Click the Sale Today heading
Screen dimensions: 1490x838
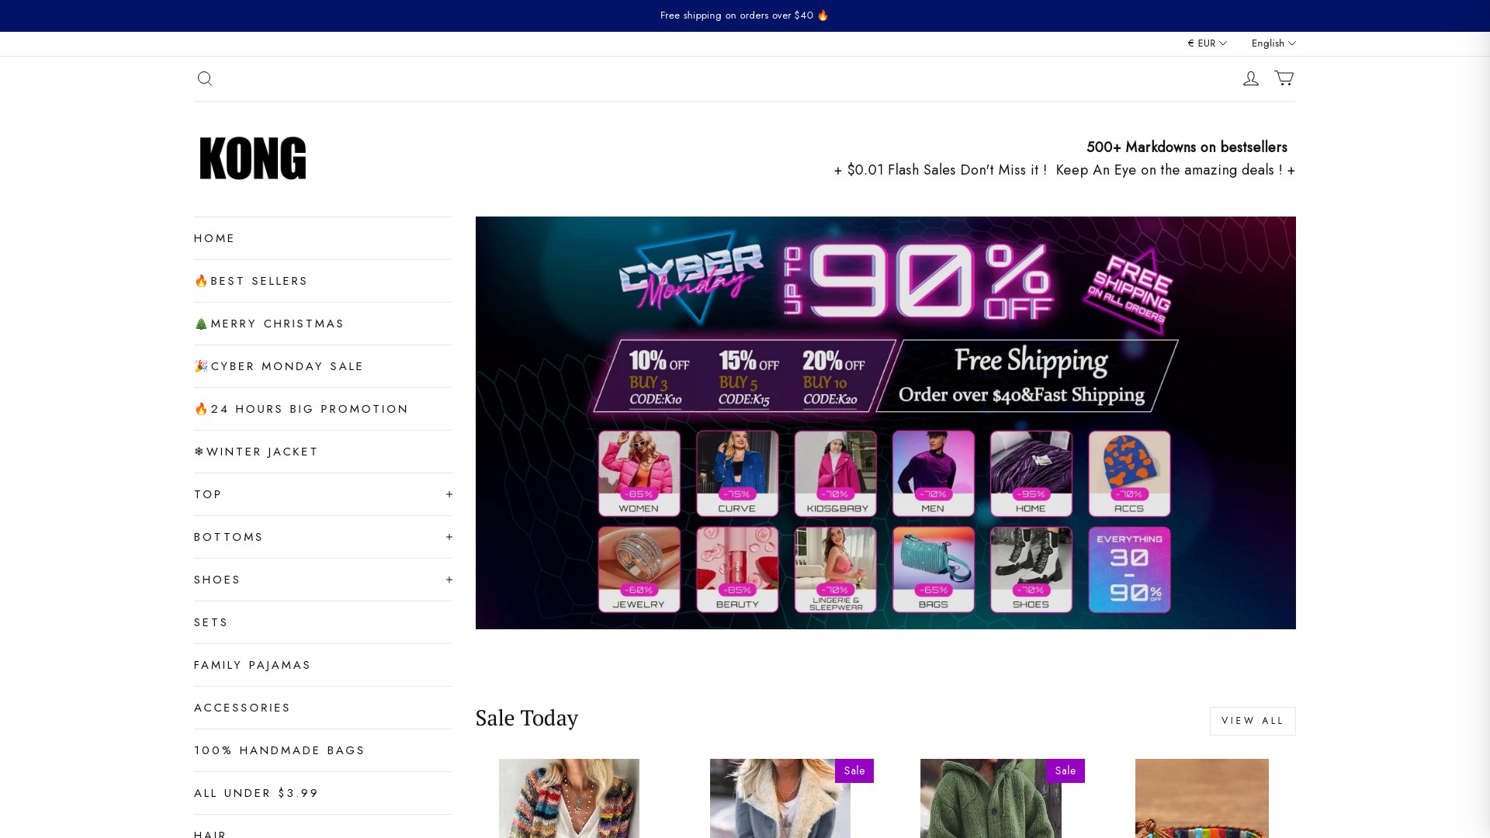[x=527, y=718]
